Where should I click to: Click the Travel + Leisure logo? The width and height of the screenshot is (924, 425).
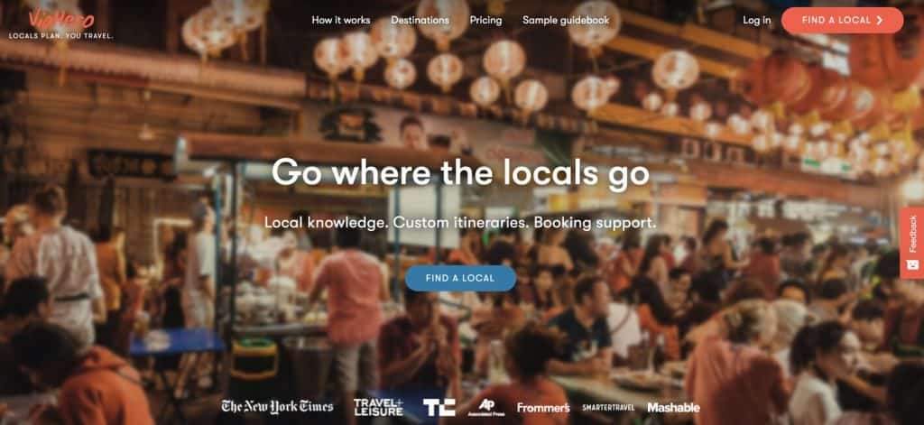[x=378, y=407]
